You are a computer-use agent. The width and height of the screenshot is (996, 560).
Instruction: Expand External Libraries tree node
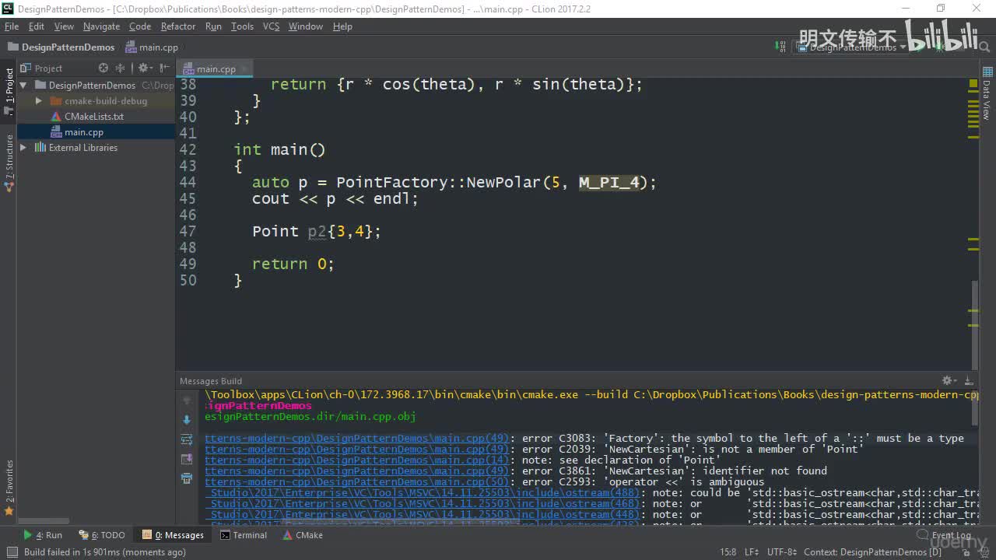pyautogui.click(x=23, y=148)
